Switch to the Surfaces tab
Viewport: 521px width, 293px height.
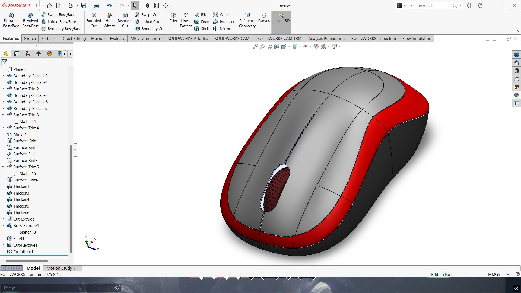tap(49, 39)
